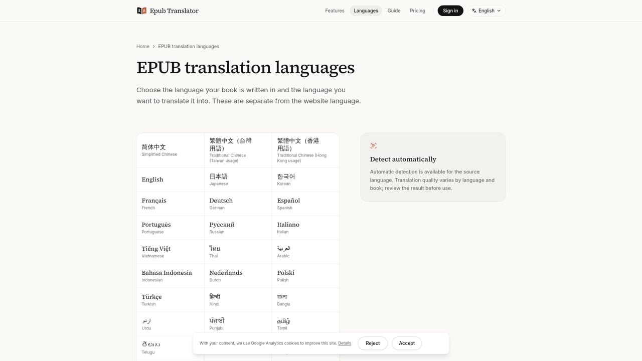The height and width of the screenshot is (361, 642).
Task: Click the translate icon in language selector
Action: (474, 11)
